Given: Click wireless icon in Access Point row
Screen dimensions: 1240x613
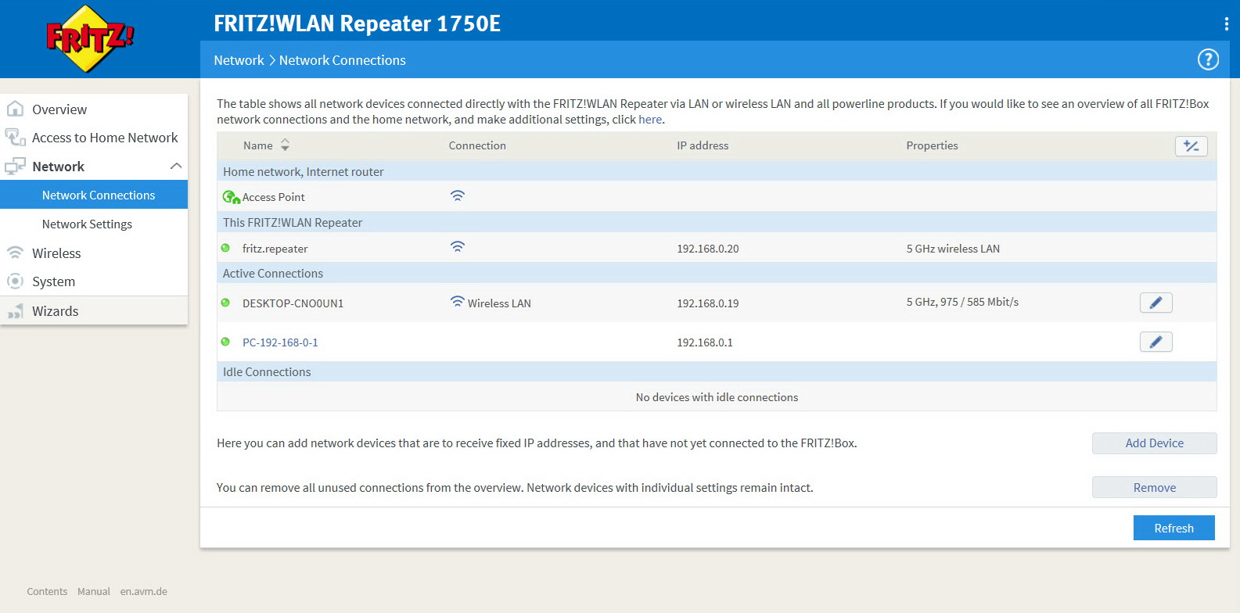Looking at the screenshot, I should pyautogui.click(x=458, y=195).
